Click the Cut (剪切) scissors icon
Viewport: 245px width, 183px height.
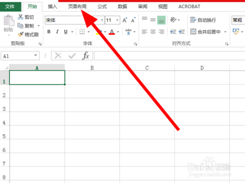coord(21,17)
